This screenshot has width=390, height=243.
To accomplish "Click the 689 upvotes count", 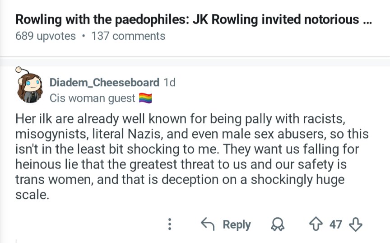I will (x=46, y=36).
